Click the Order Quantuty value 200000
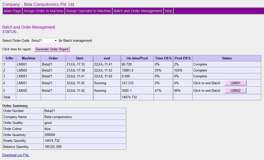264x160 pixels. [50, 135]
